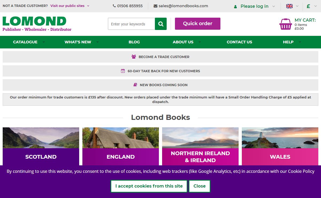Image resolution: width=321 pixels, height=198 pixels.
Task: Expand the About Us menu arrow
Action: click(x=200, y=42)
